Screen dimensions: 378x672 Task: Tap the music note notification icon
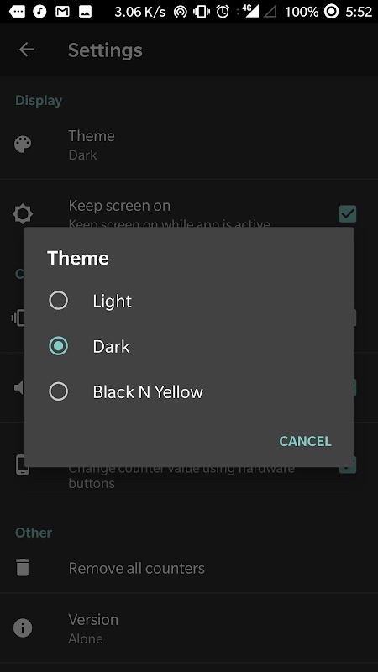[39, 12]
